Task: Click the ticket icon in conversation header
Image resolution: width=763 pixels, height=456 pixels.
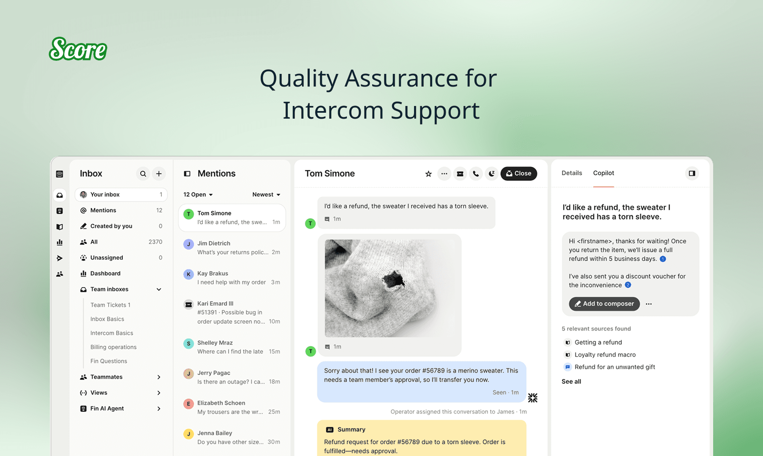Action: [460, 174]
